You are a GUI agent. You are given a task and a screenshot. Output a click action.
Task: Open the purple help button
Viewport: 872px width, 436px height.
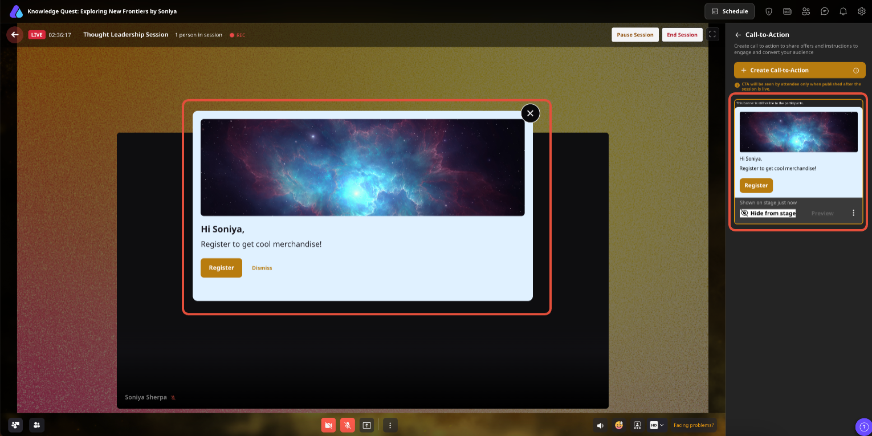click(x=863, y=427)
